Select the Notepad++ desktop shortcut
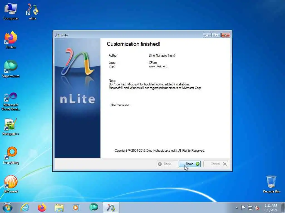285x213 pixels. click(x=11, y=127)
